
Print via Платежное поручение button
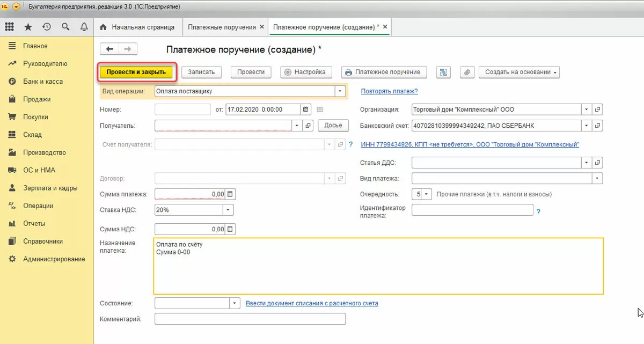[384, 72]
